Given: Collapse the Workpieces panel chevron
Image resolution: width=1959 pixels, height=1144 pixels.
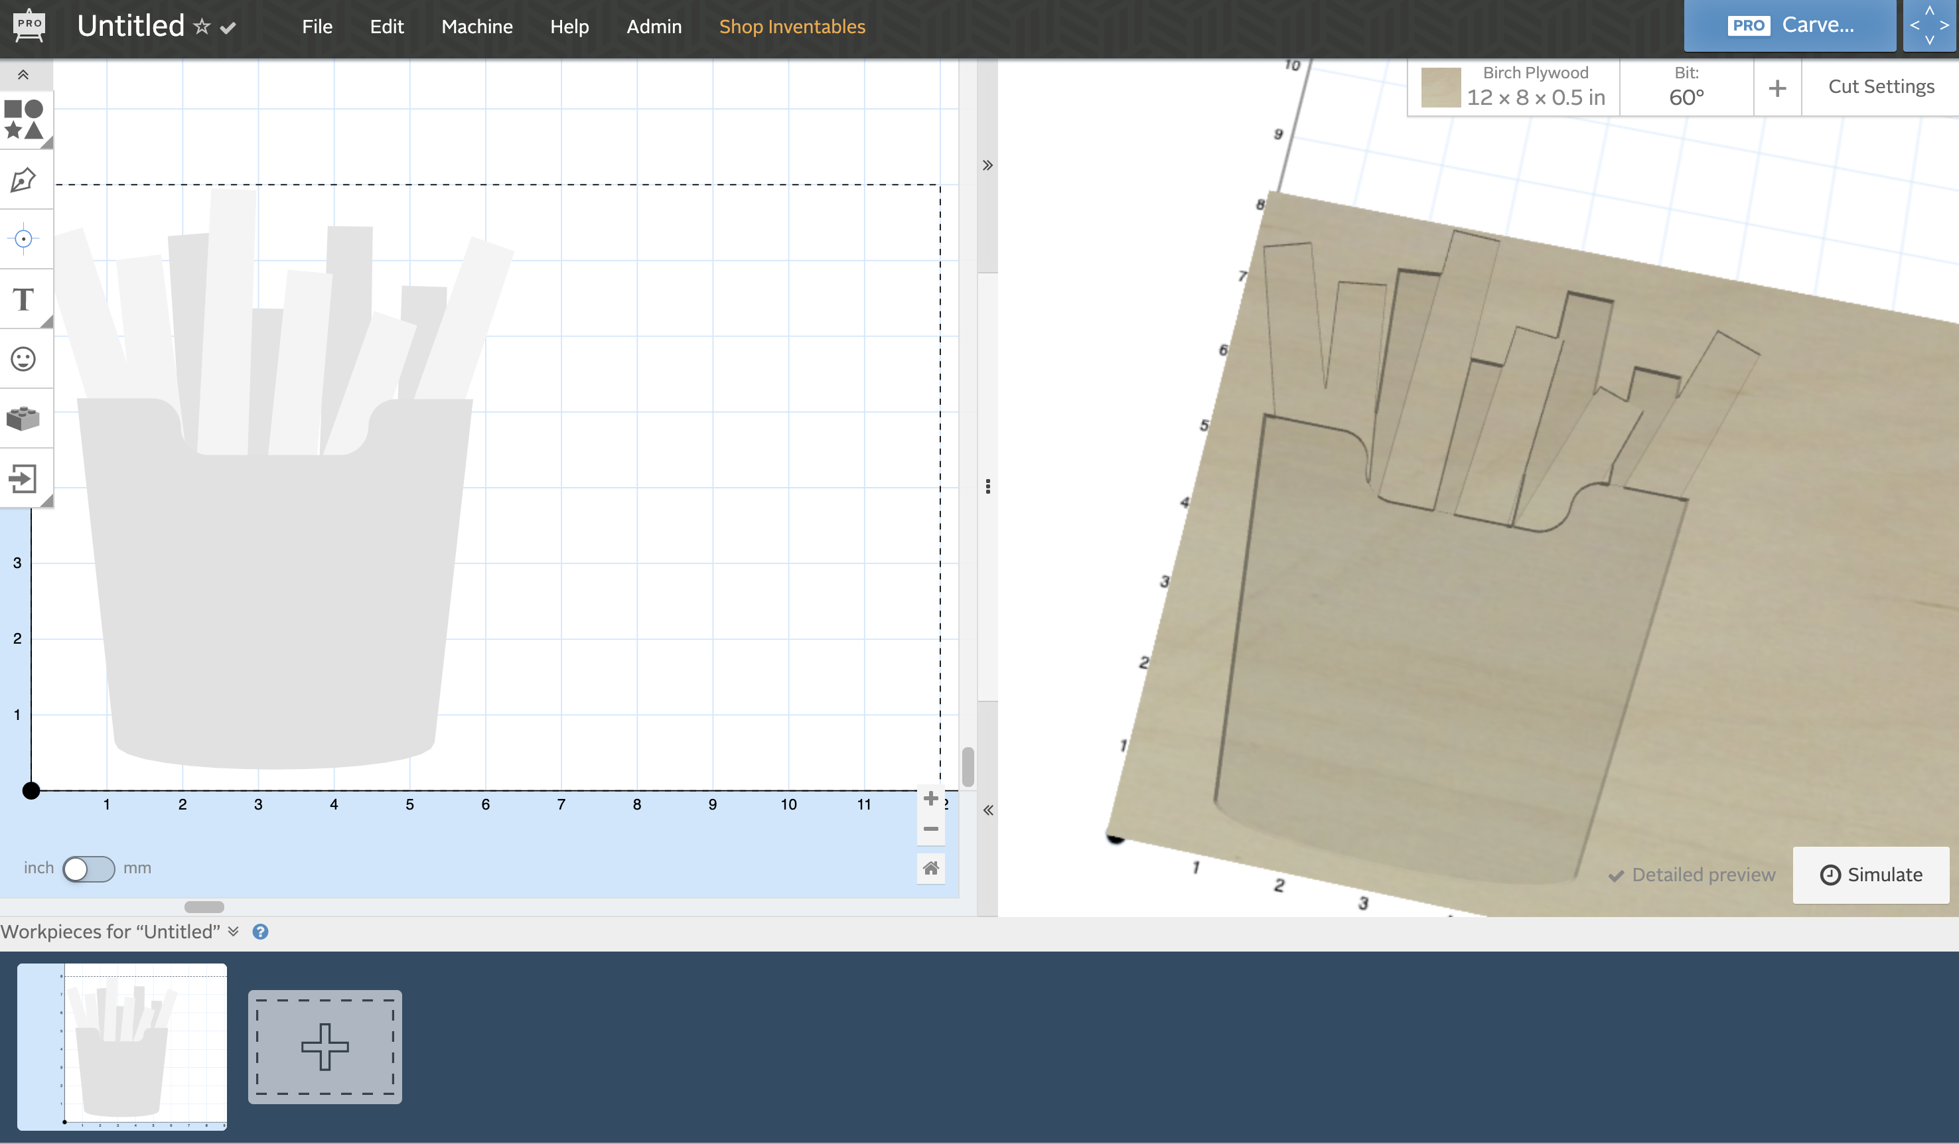Looking at the screenshot, I should (233, 931).
